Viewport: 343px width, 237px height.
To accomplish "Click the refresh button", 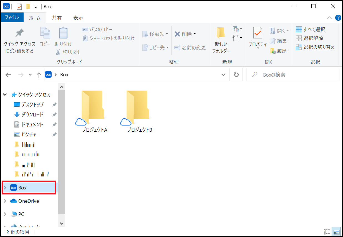I will point(236,75).
